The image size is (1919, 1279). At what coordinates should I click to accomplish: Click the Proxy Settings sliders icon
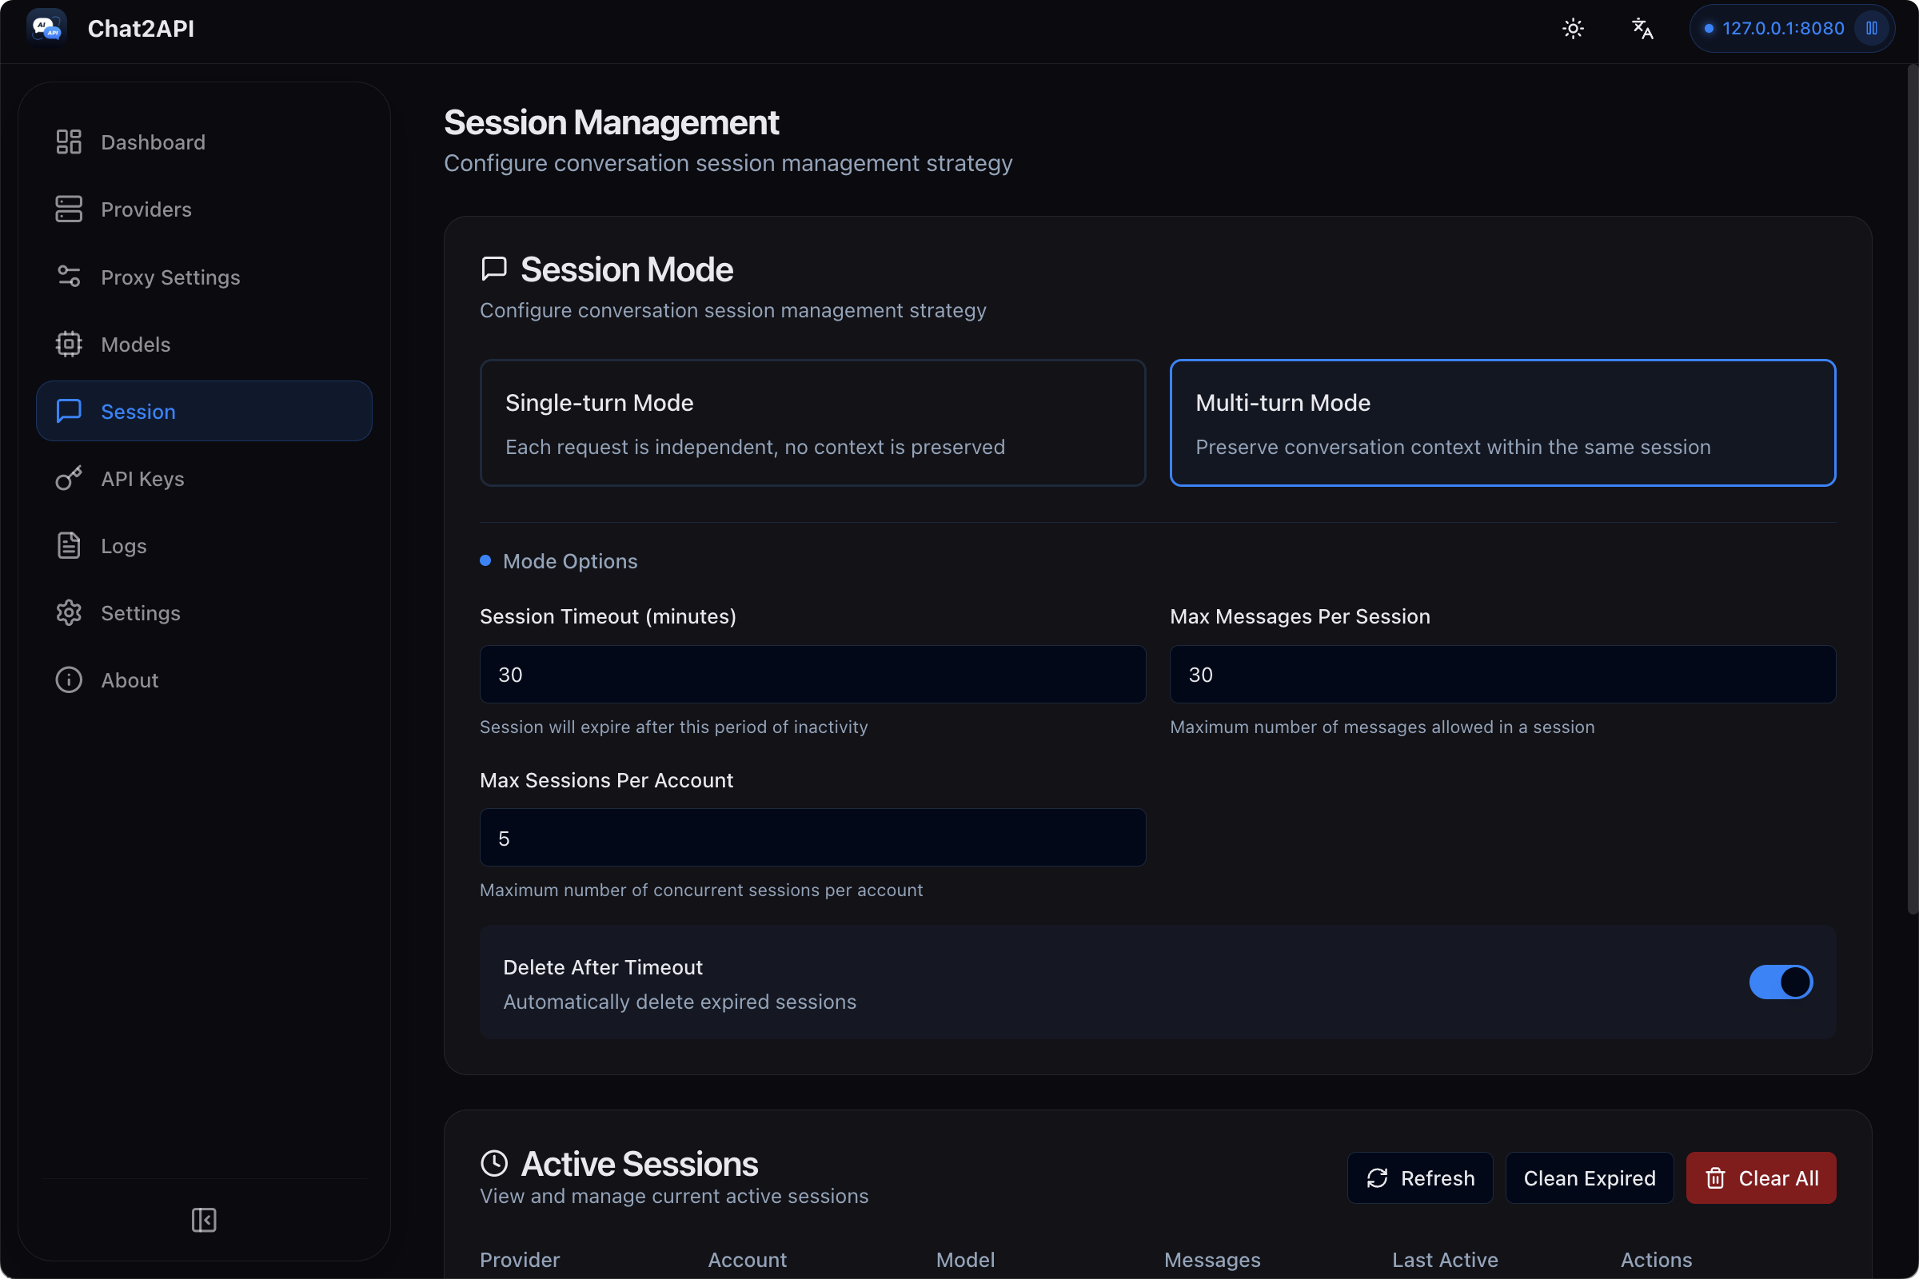[x=69, y=277]
